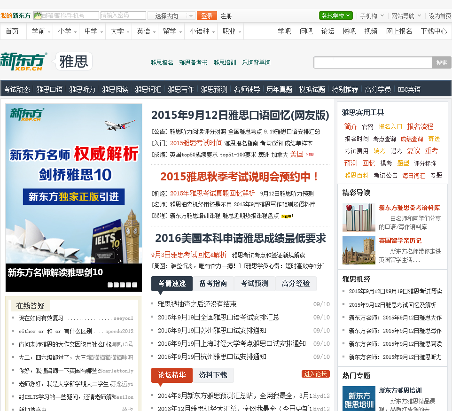Select 历年真题 in dark menu bar
The image size is (452, 411).
click(280, 89)
